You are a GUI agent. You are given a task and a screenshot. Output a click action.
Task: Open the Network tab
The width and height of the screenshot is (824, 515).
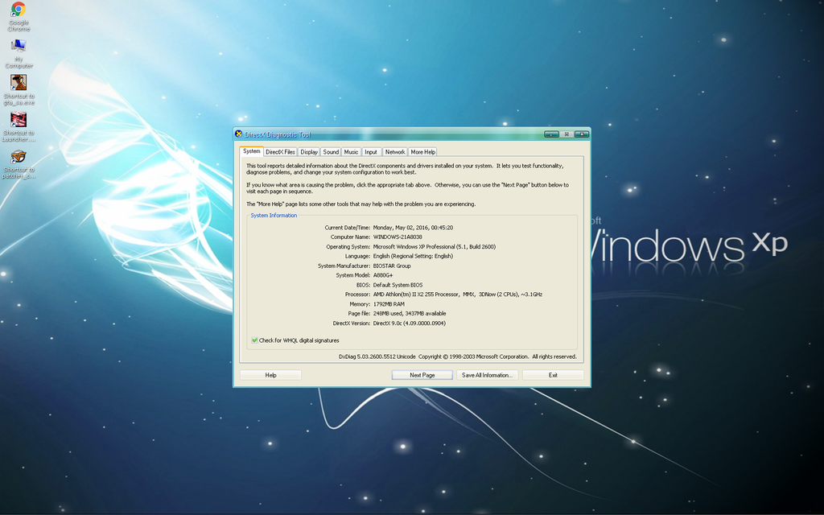(x=395, y=152)
